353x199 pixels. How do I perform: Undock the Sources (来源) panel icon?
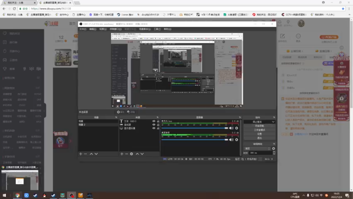pyautogui.click(x=158, y=117)
